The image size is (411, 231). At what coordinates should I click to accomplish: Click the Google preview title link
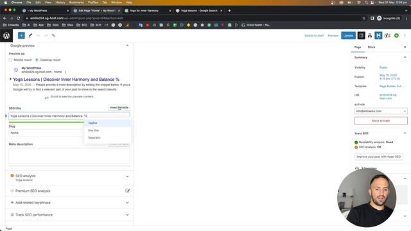(x=66, y=79)
